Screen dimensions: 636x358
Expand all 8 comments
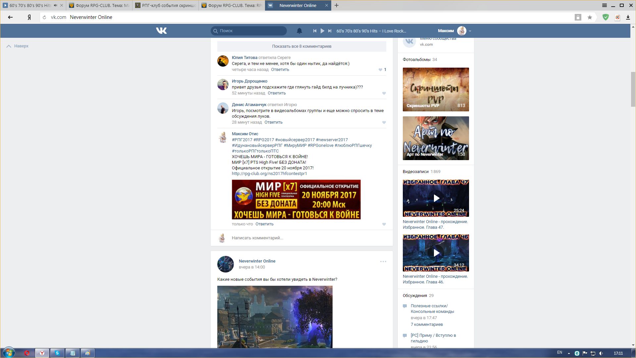(x=301, y=46)
